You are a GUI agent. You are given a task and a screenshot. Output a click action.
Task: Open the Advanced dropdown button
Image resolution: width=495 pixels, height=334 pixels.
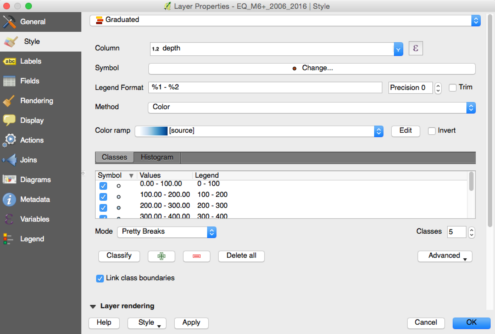pos(445,256)
